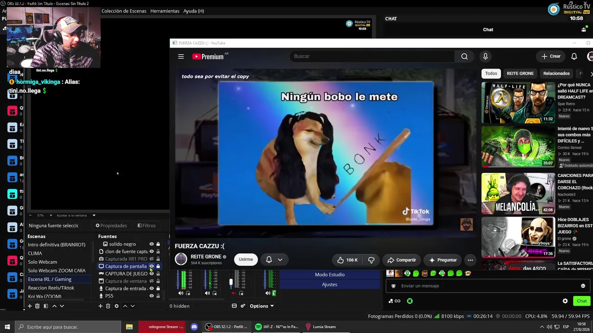Open REITE GRONE channel avatar
This screenshot has height=333, width=593.
coord(181,259)
